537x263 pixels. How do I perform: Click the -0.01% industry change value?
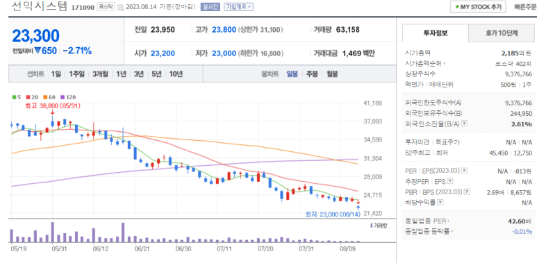522,232
